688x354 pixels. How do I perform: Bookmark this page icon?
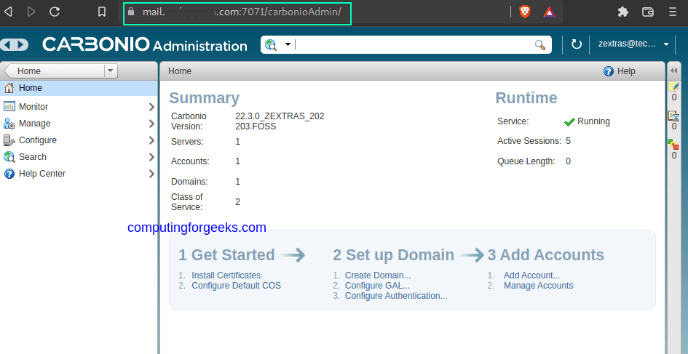pos(102,12)
